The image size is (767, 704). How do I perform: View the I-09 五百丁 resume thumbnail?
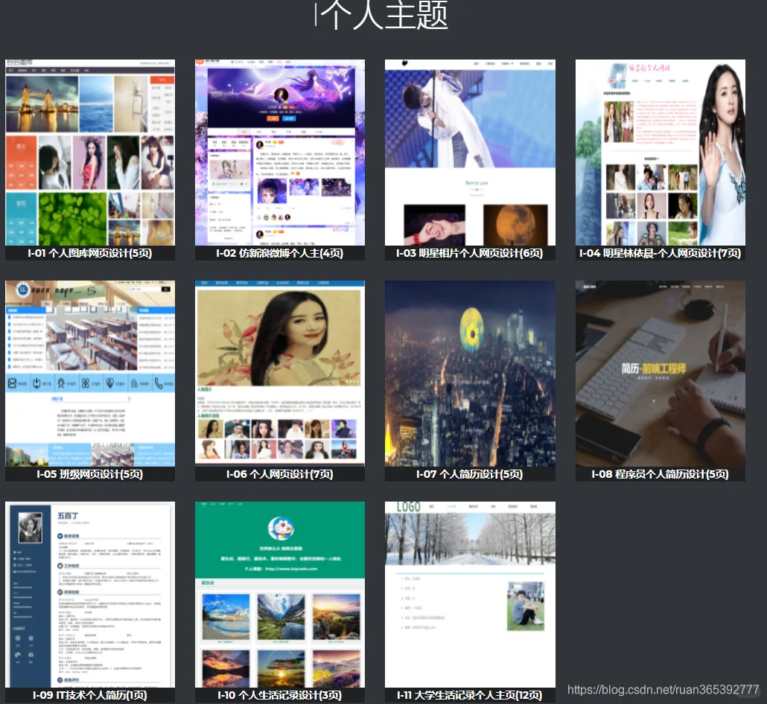89,593
